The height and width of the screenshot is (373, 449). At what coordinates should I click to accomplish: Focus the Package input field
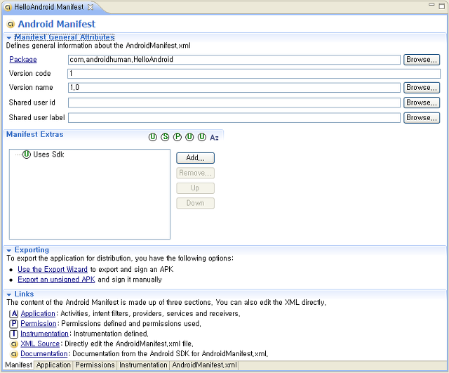[234, 60]
